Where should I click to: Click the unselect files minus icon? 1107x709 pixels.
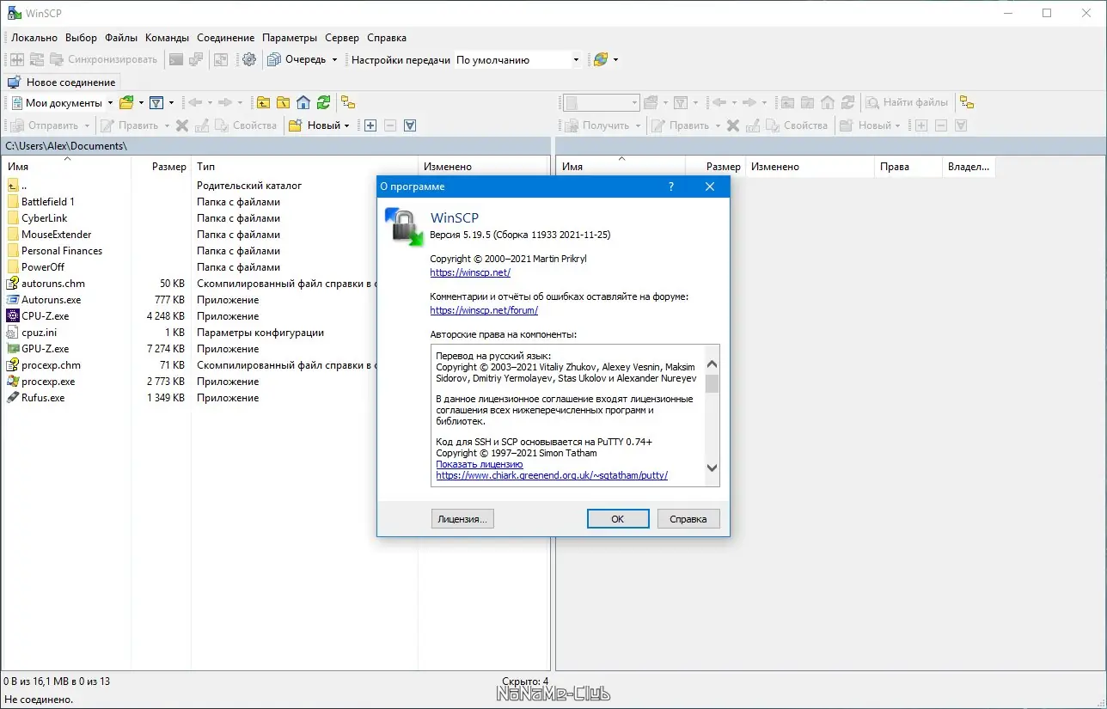tap(390, 125)
